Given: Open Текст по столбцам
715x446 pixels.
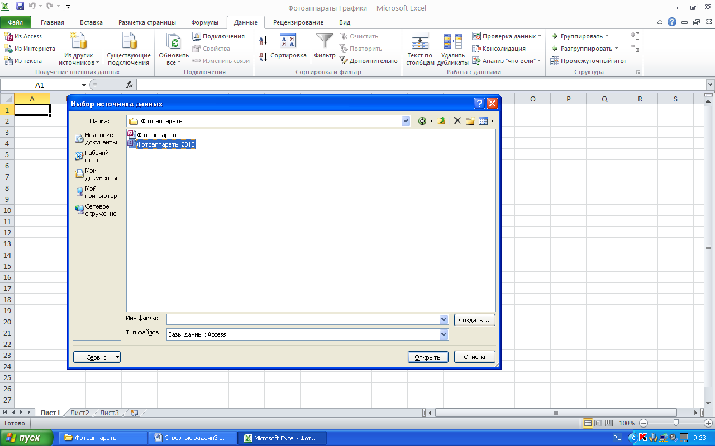Looking at the screenshot, I should click(420, 49).
